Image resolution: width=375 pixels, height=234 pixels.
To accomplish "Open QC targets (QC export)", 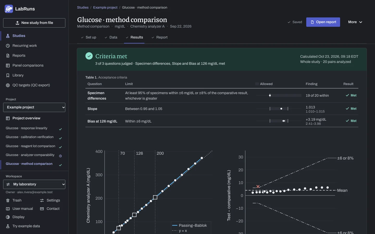I will pyautogui.click(x=31, y=85).
